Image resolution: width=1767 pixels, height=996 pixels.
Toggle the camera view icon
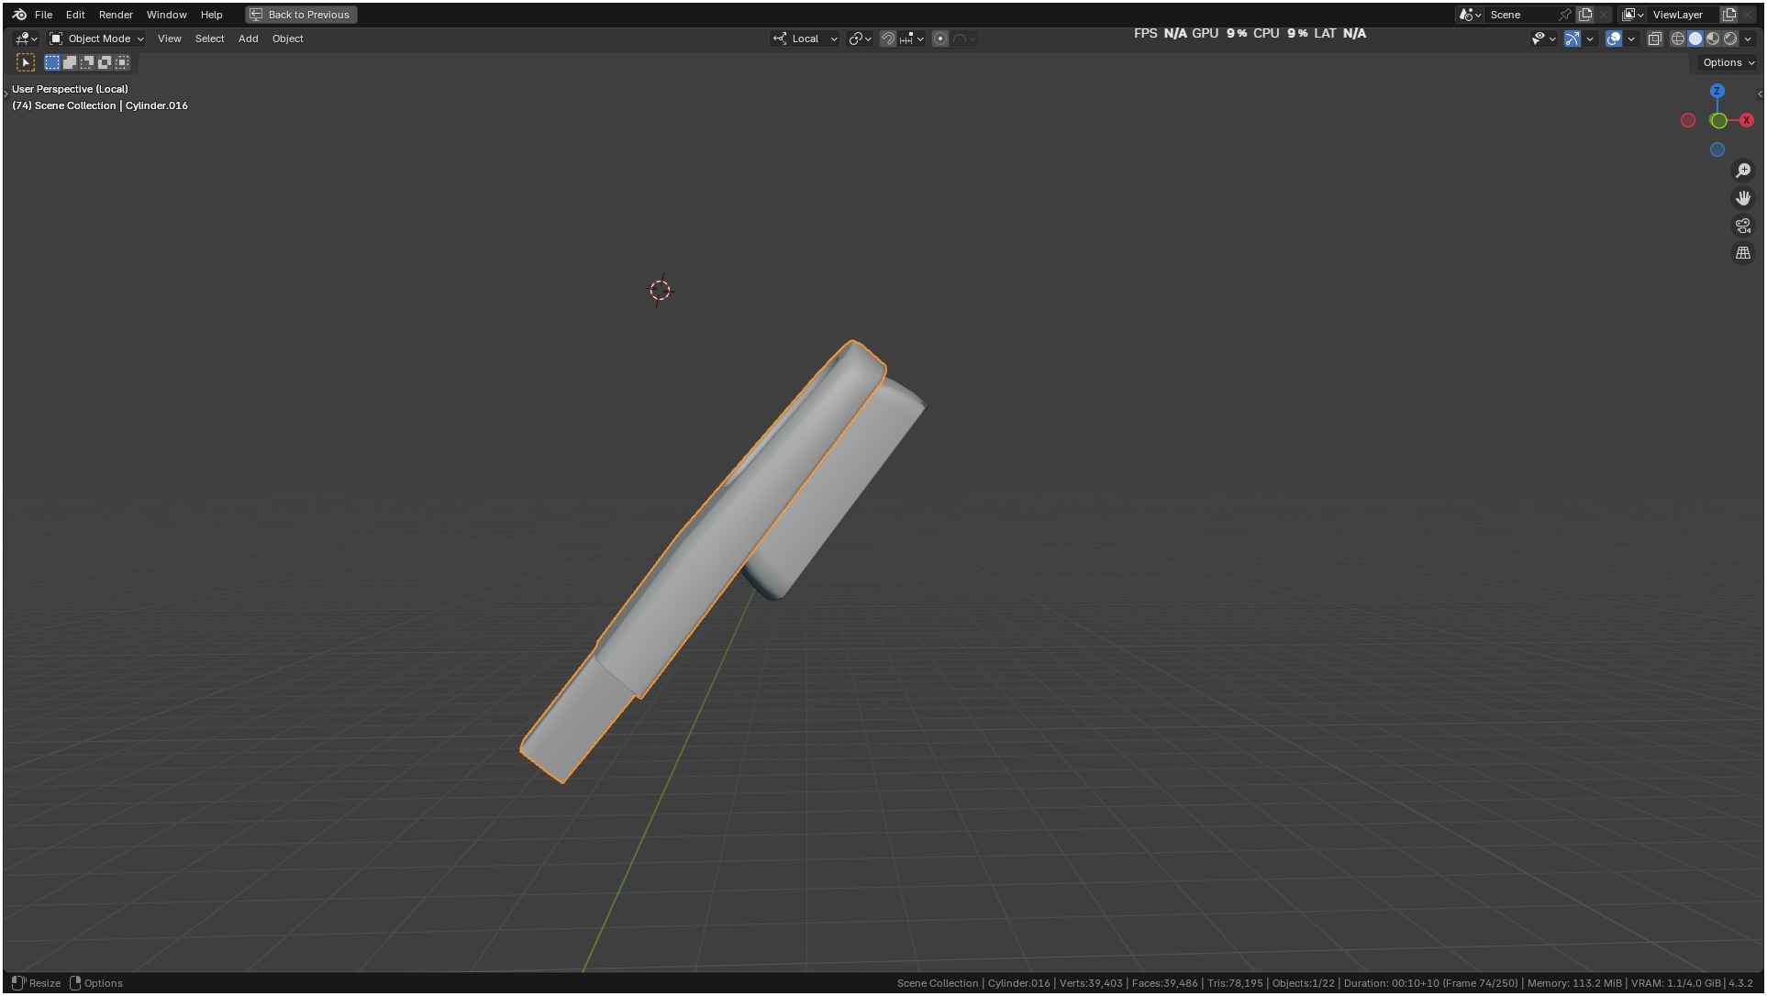[x=1743, y=226]
